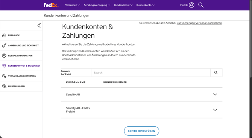
Task: Click the Kontaktinformation person icon
Action: [x=4, y=55]
